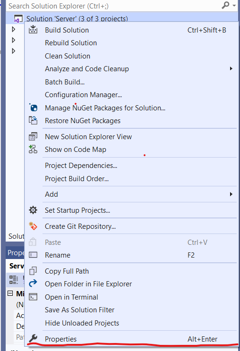Open the search options dropdown arrow

pos(234,5)
